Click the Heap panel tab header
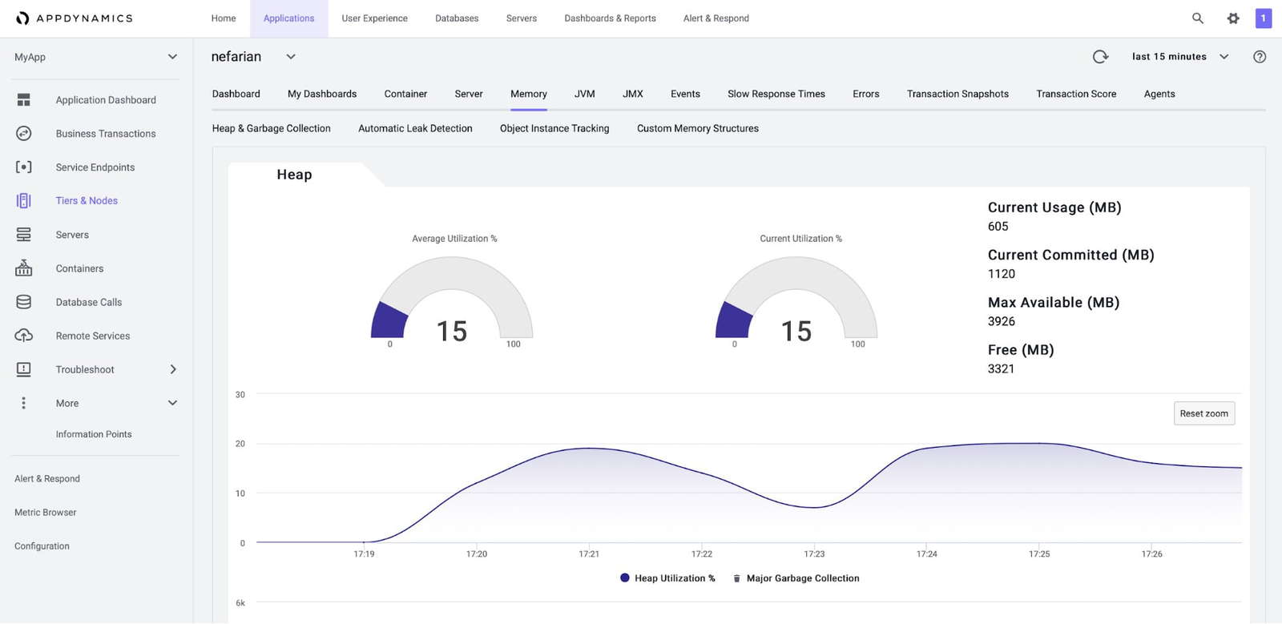1282x624 pixels. tap(295, 175)
